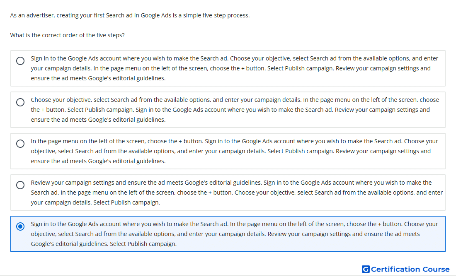The image size is (456, 277).
Task: Click the intro sentence 'As an advertiser, creating your first'
Action: [130, 15]
